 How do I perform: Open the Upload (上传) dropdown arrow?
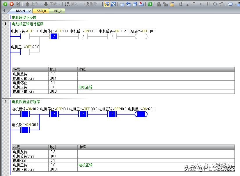click(40, 4)
